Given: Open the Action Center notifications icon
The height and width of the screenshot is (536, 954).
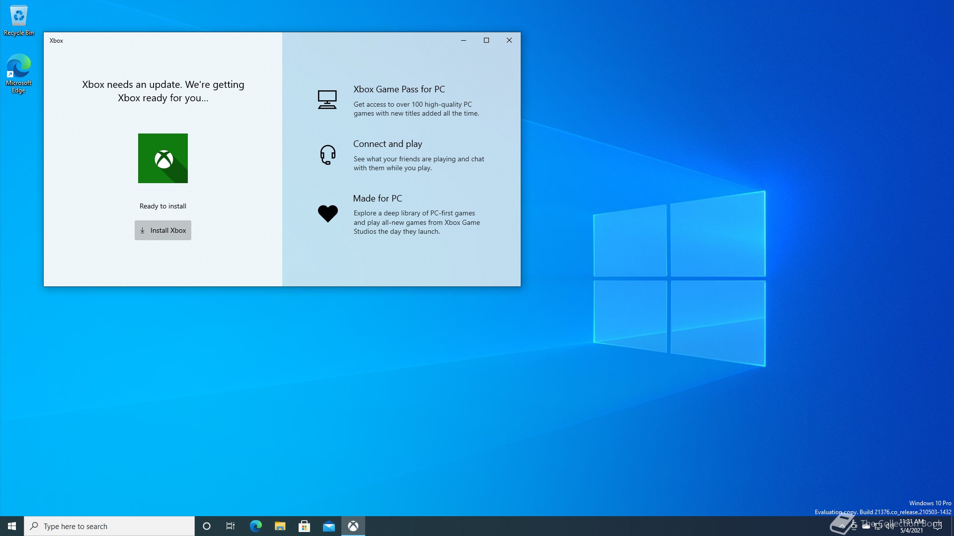Looking at the screenshot, I should (x=938, y=526).
